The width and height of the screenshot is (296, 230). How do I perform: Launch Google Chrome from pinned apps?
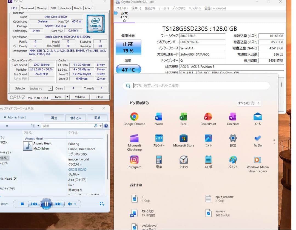click(134, 116)
